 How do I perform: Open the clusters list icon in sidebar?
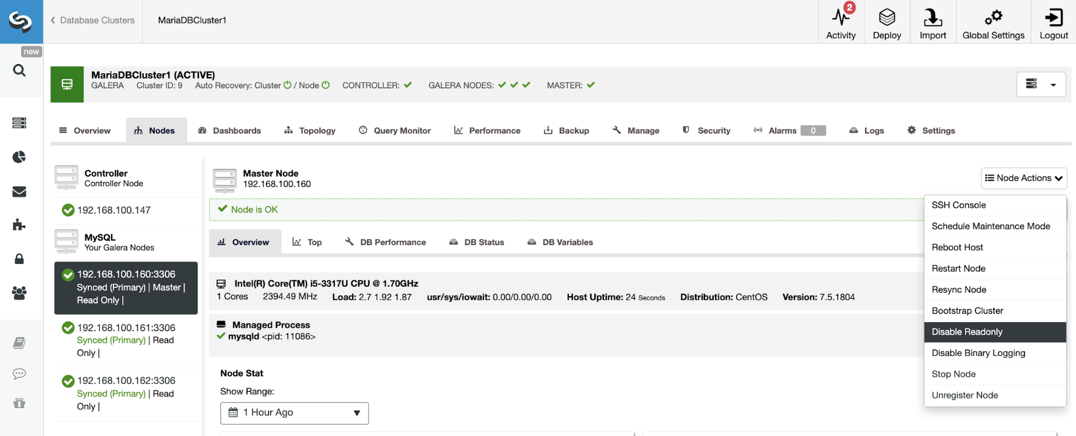[19, 123]
